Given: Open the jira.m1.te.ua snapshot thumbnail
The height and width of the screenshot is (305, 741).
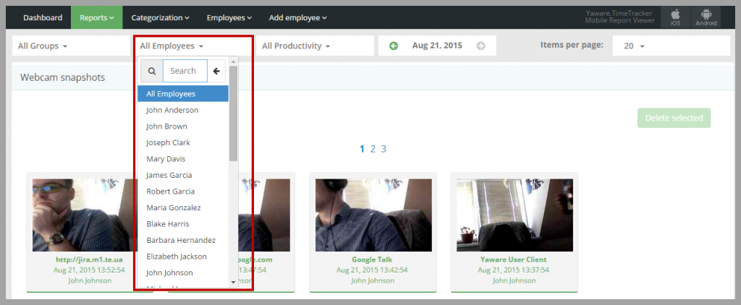Looking at the screenshot, I should click(84, 215).
